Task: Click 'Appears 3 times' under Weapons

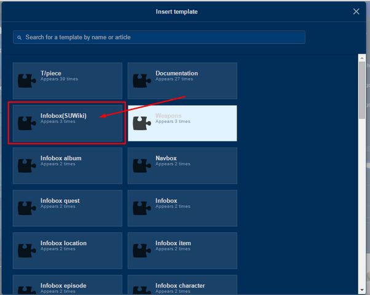Action: point(173,122)
